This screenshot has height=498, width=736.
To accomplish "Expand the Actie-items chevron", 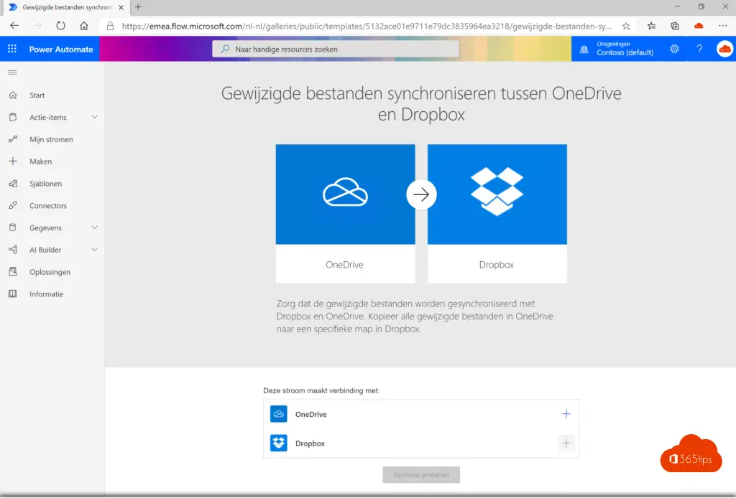I will (x=94, y=117).
